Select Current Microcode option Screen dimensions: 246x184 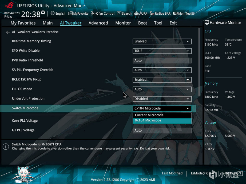click(162, 115)
